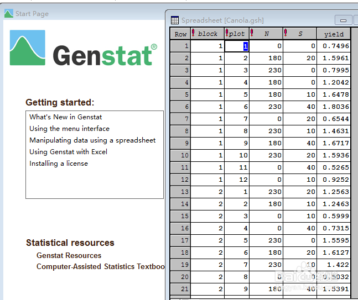Open Manipulating data using a spreadsheet

coord(92,140)
